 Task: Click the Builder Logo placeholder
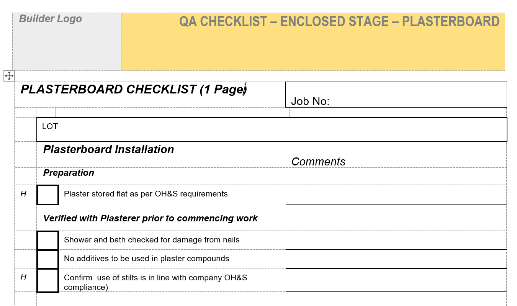click(x=51, y=19)
